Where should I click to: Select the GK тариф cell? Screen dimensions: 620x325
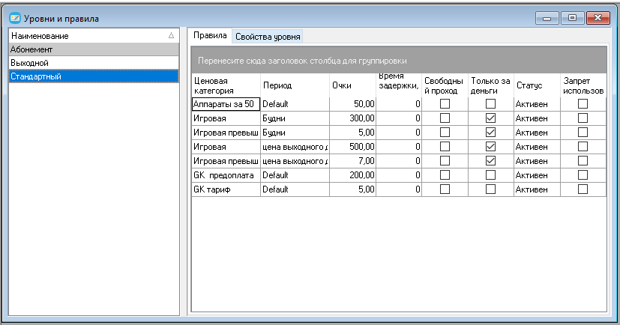[226, 189]
